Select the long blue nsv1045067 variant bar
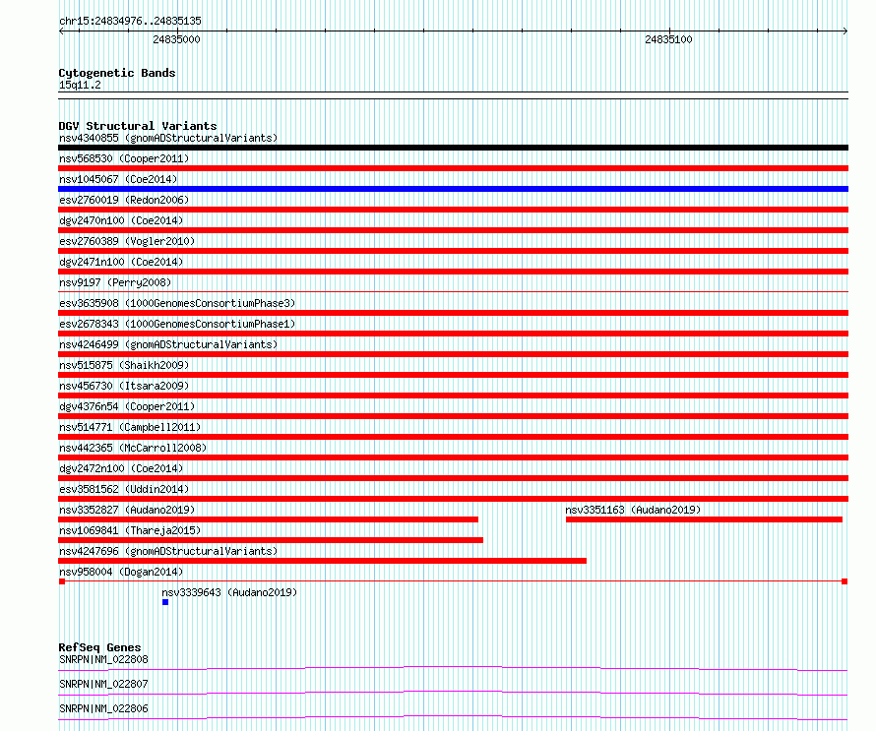Image resolution: width=876 pixels, height=731 pixels. pyautogui.click(x=453, y=189)
